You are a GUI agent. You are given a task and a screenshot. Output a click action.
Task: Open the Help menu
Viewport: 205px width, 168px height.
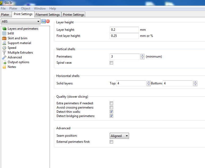(53, 8)
